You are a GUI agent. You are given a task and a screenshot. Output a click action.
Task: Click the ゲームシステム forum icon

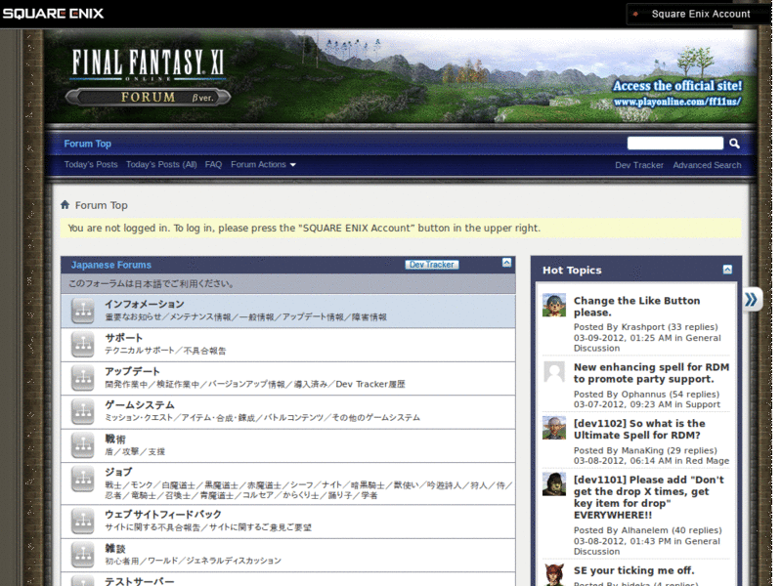(x=83, y=410)
